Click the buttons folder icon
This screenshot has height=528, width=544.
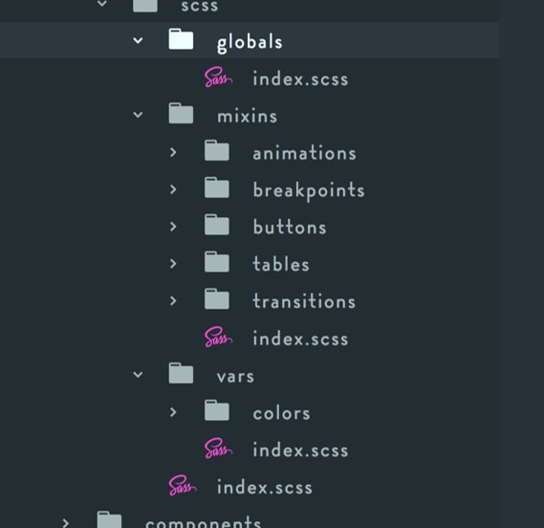coord(216,225)
